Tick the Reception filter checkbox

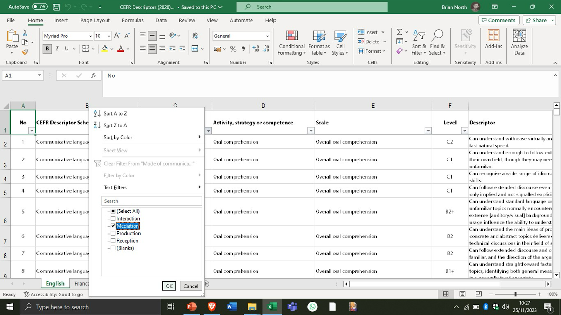113,240
